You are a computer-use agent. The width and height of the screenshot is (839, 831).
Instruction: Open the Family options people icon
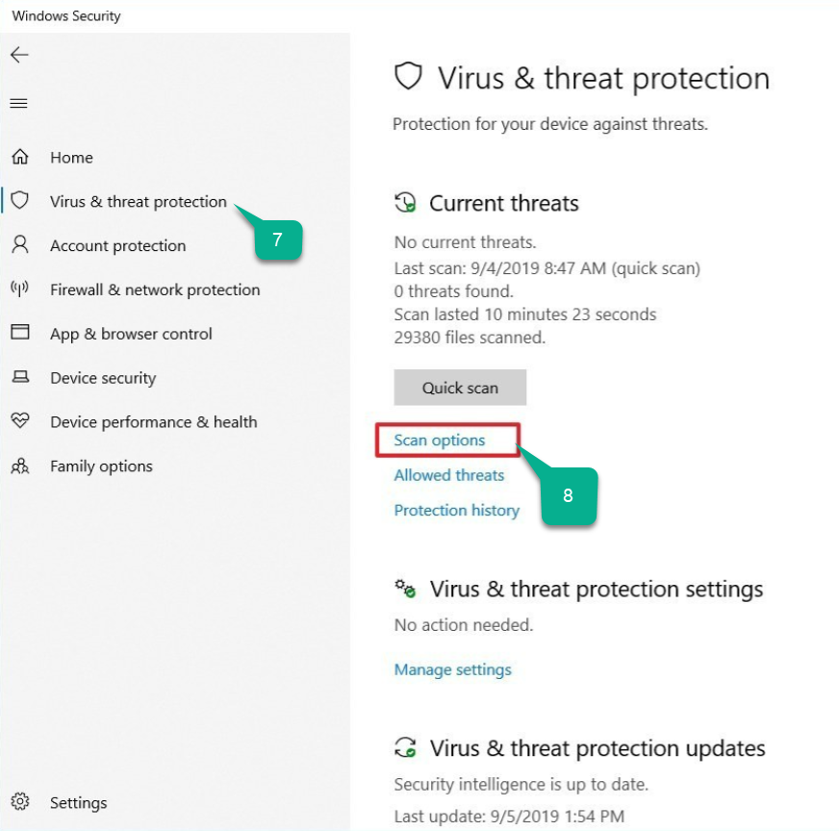[x=20, y=466]
